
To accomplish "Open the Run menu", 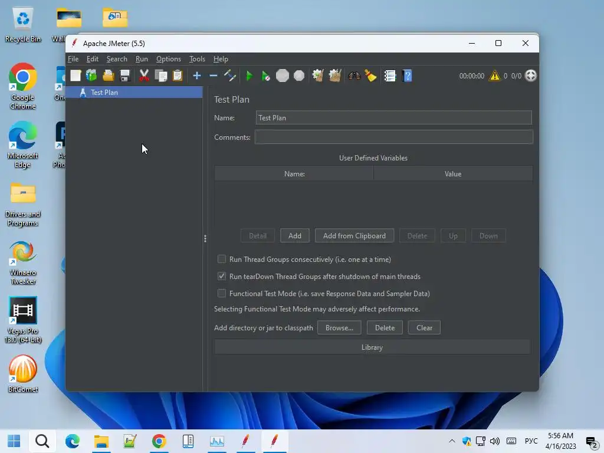I will (142, 59).
